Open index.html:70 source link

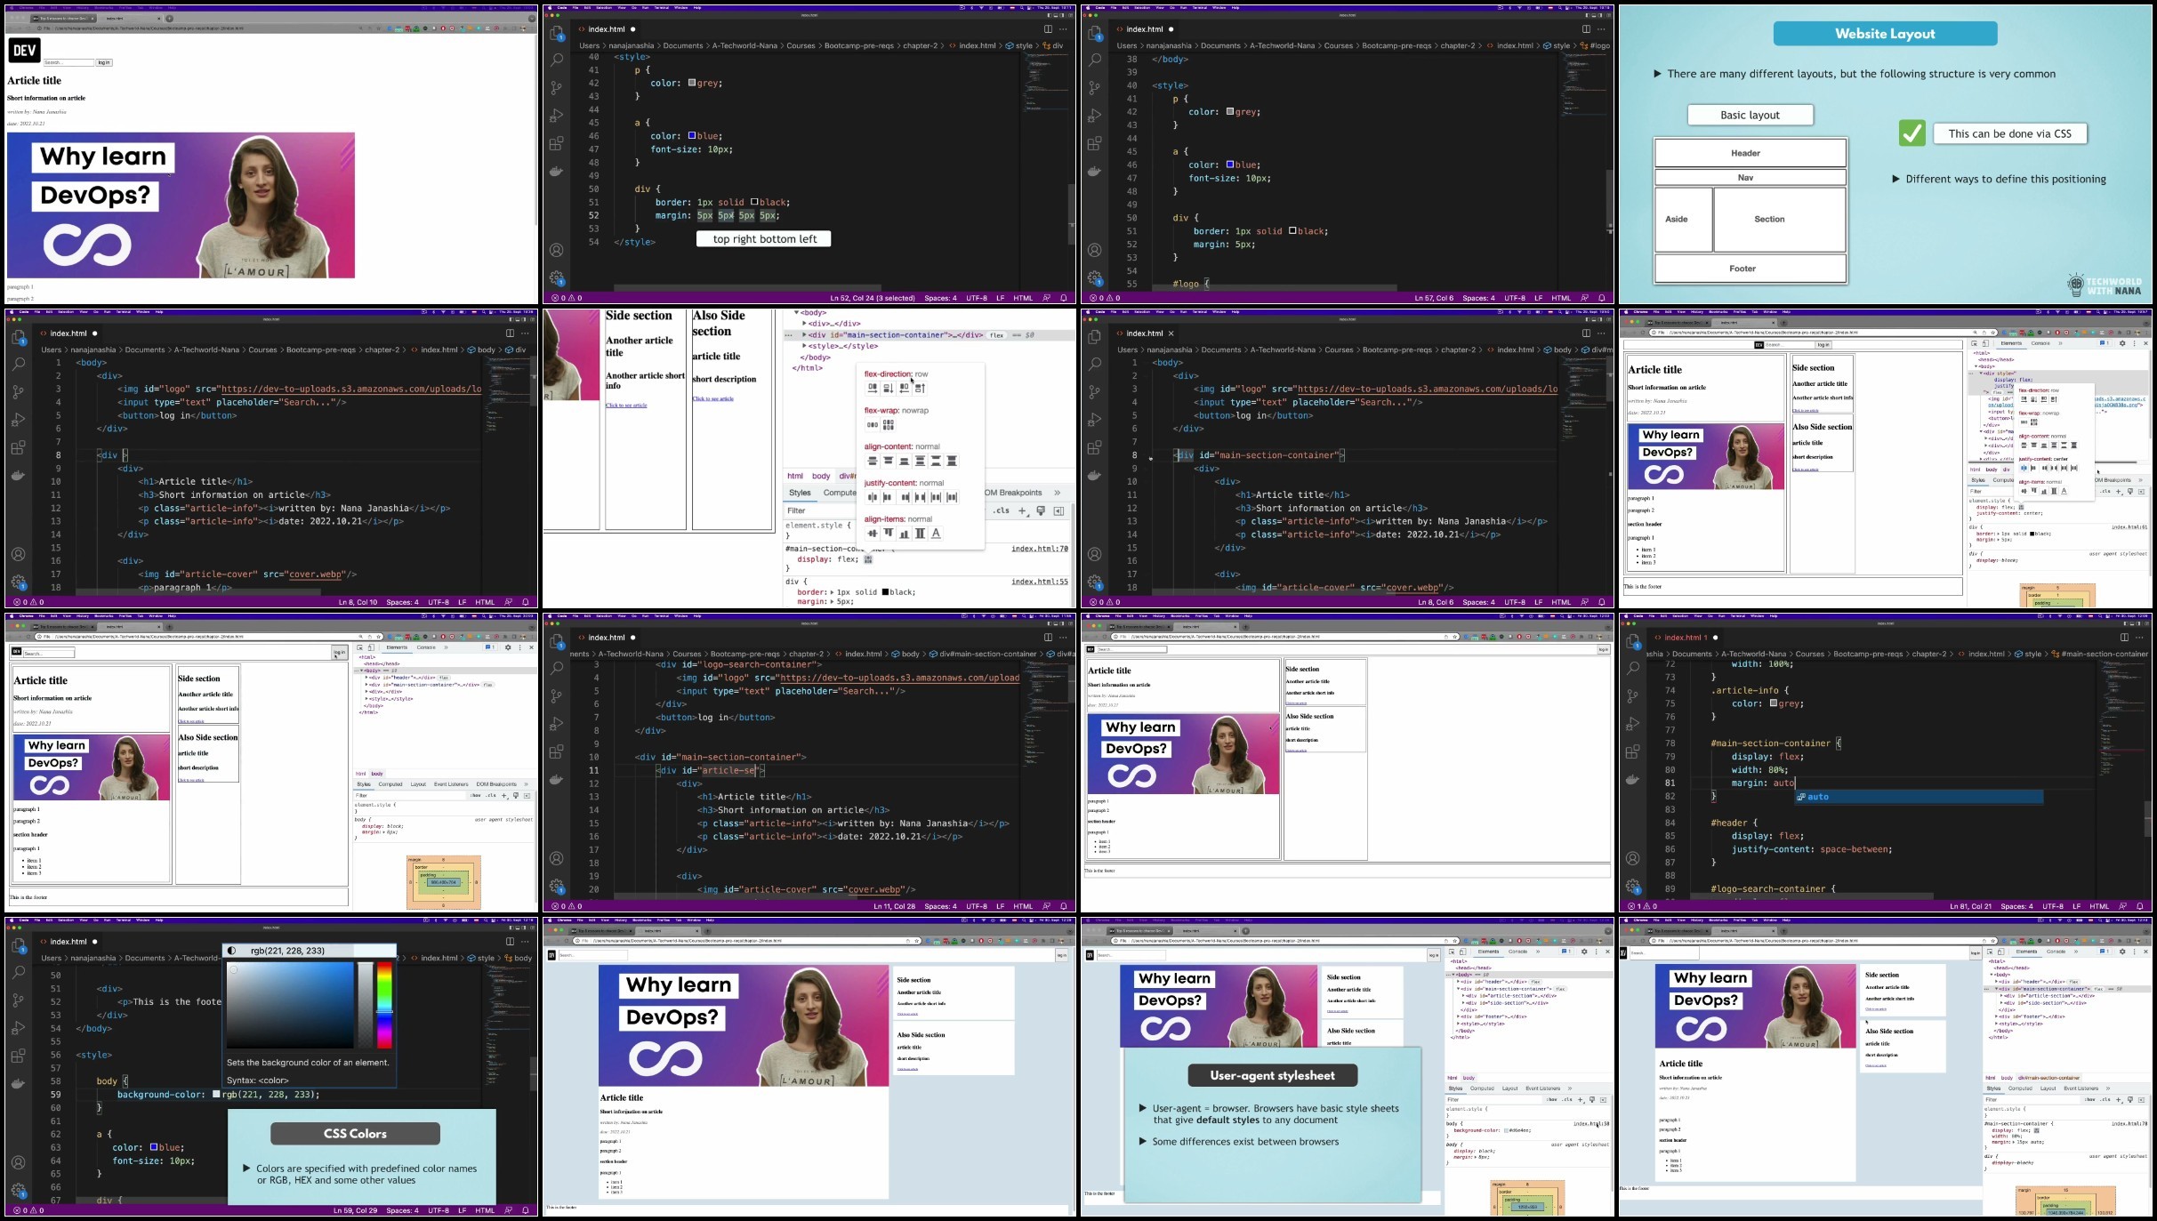1039,549
